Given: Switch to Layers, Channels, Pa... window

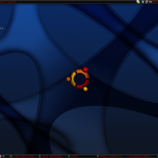Looking at the screenshot, I should click(112, 156).
